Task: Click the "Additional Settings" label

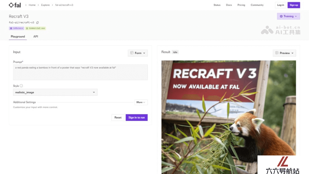Action: coord(24,102)
